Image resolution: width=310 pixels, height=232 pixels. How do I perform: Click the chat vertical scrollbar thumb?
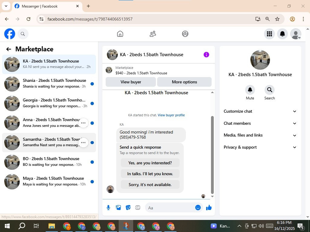pyautogui.click(x=212, y=155)
